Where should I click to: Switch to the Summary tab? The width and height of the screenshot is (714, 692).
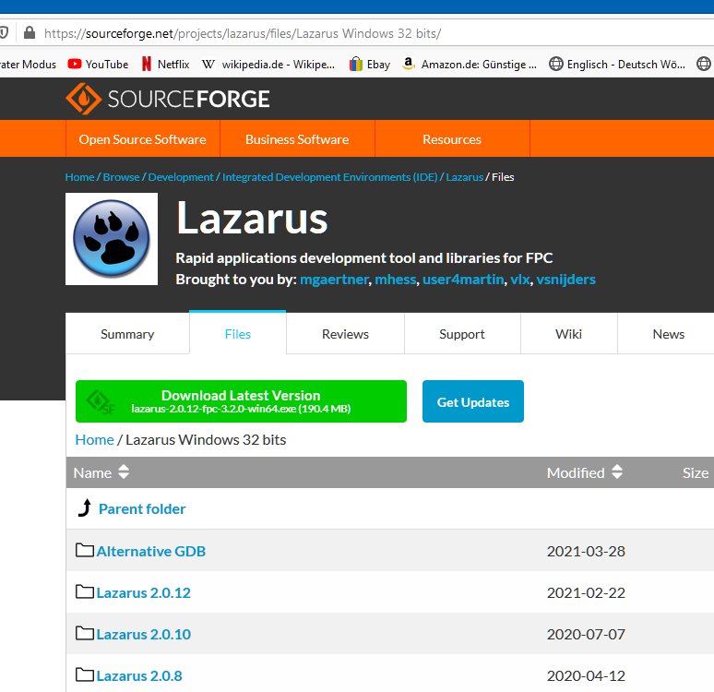tap(127, 334)
